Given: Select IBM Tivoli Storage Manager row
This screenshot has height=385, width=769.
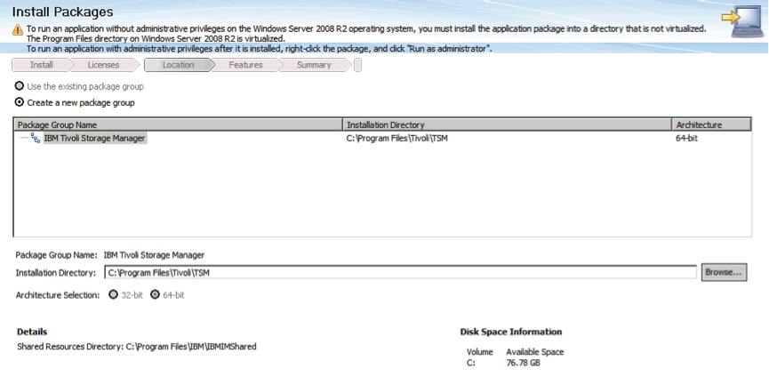Looking at the screenshot, I should coord(382,139).
